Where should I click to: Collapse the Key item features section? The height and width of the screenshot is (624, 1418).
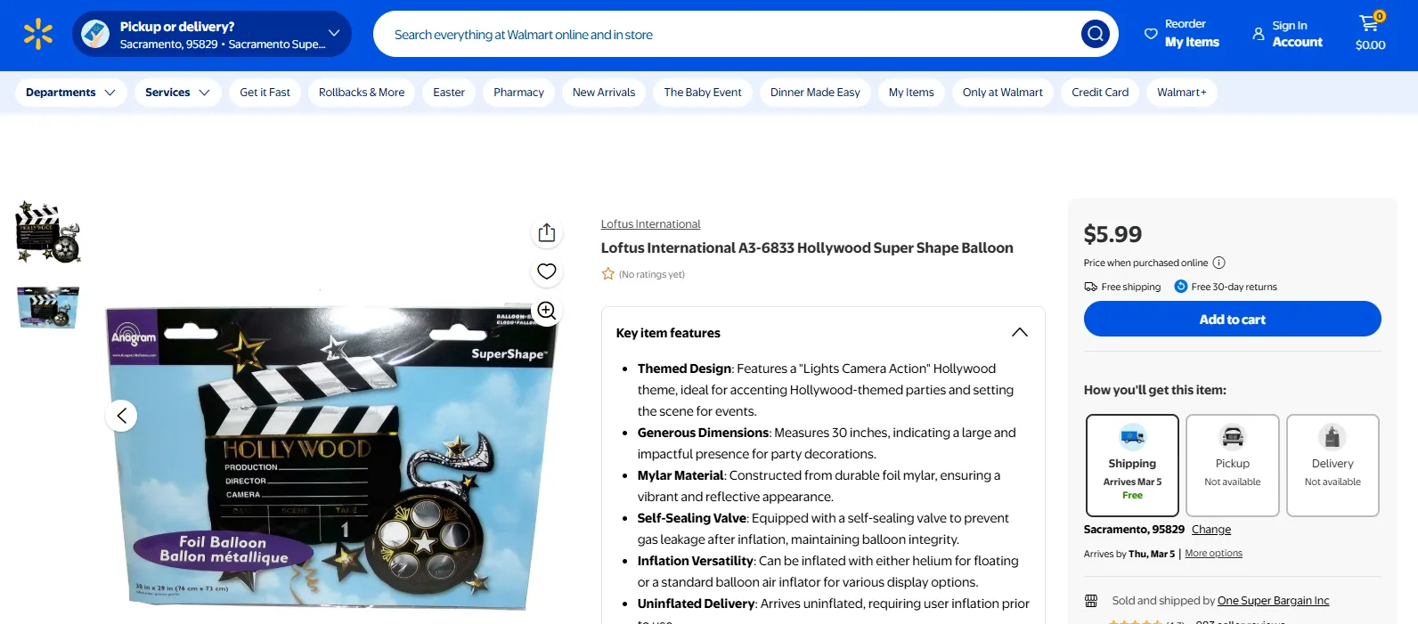pos(1020,333)
